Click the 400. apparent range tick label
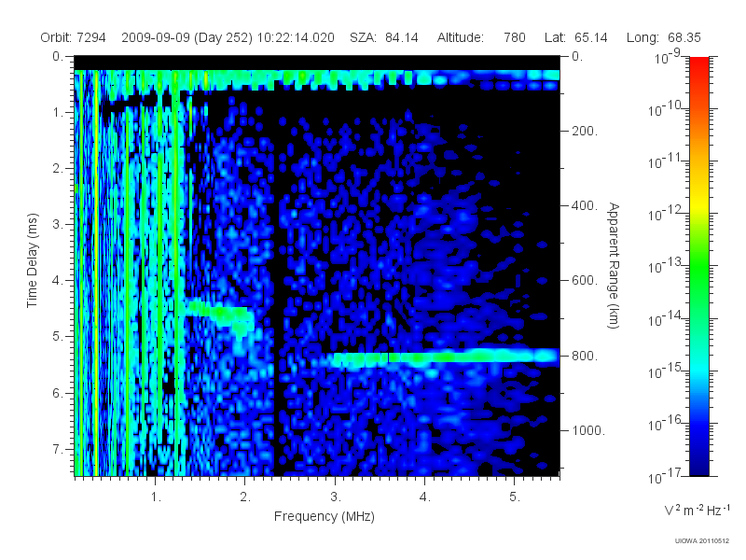 tap(585, 205)
